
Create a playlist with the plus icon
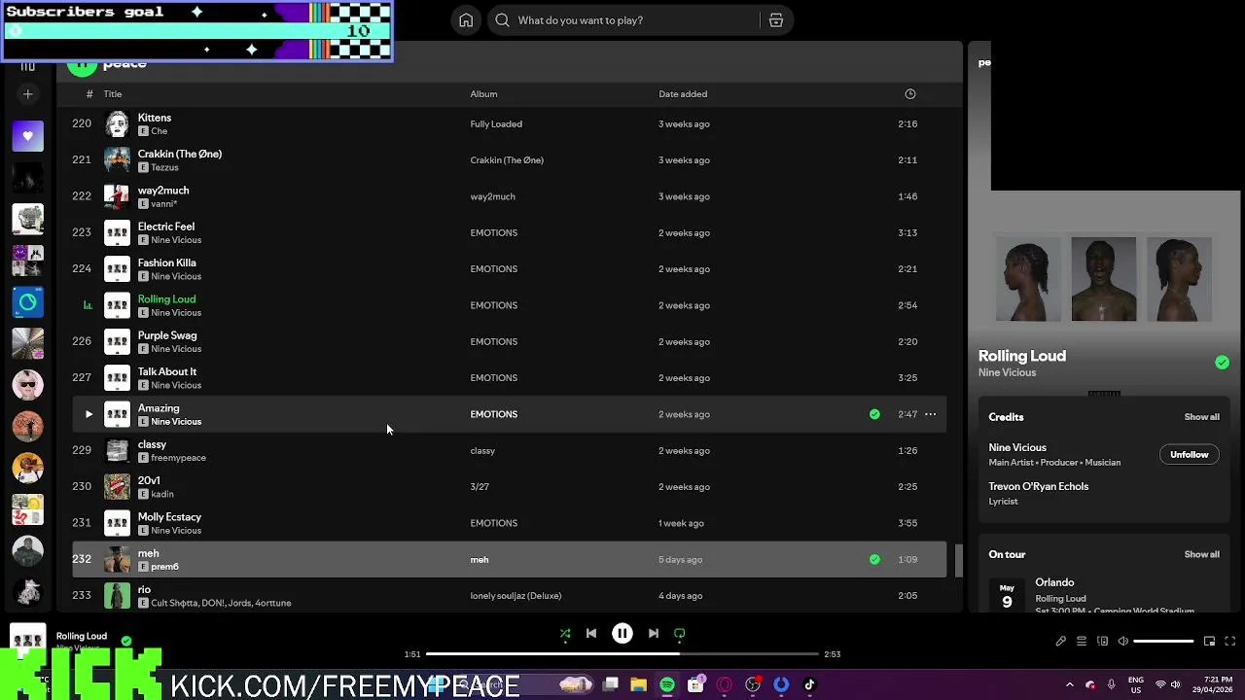(x=27, y=94)
